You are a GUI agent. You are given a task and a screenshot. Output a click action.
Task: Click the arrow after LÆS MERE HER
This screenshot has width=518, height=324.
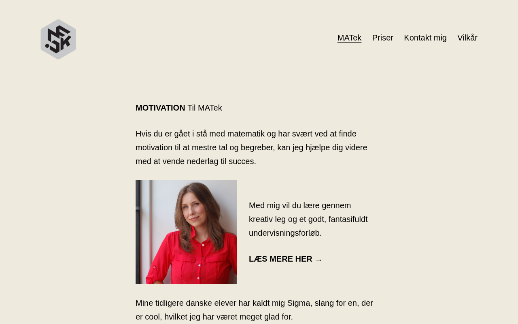(318, 260)
